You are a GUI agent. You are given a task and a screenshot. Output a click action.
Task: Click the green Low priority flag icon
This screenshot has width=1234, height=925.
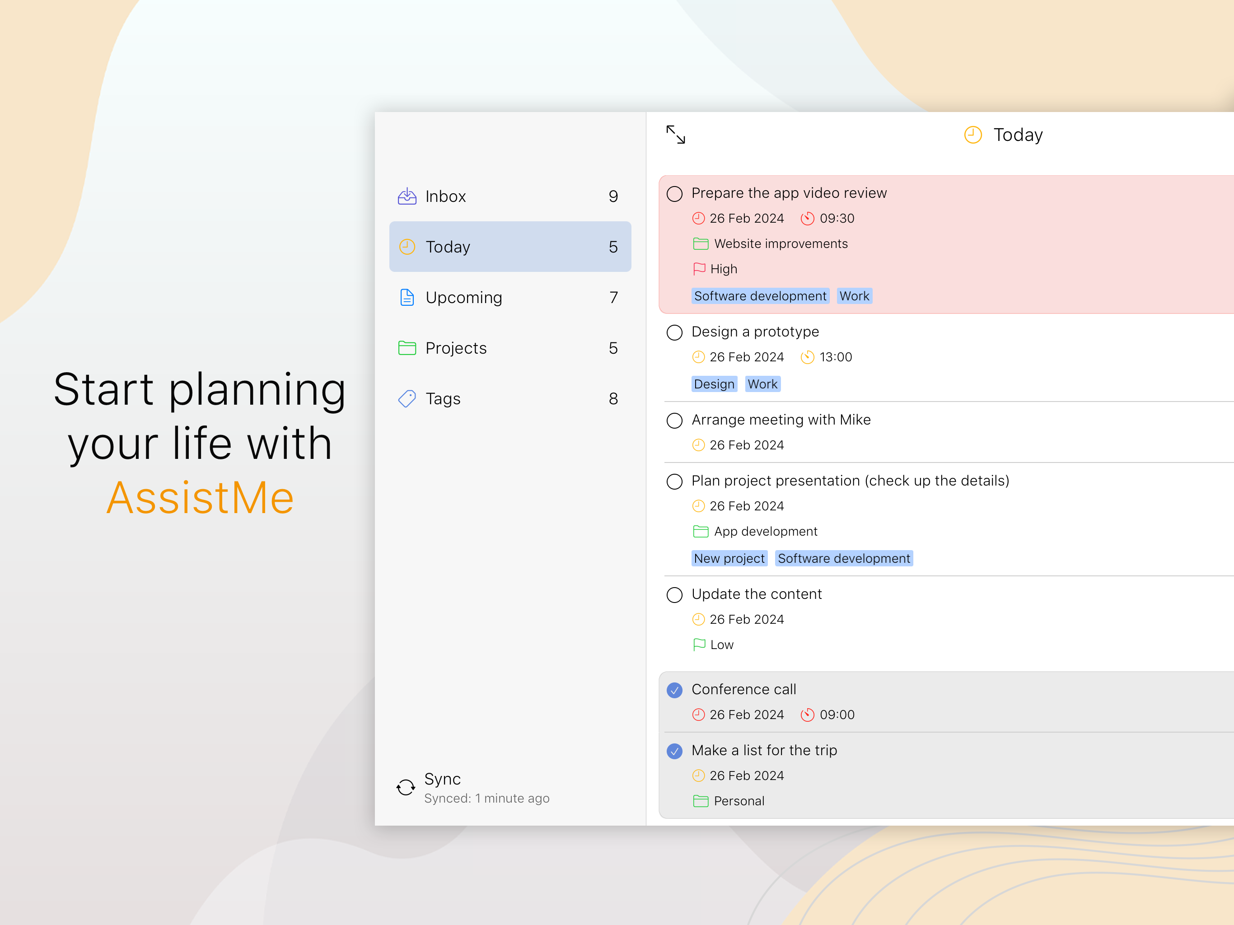point(699,645)
